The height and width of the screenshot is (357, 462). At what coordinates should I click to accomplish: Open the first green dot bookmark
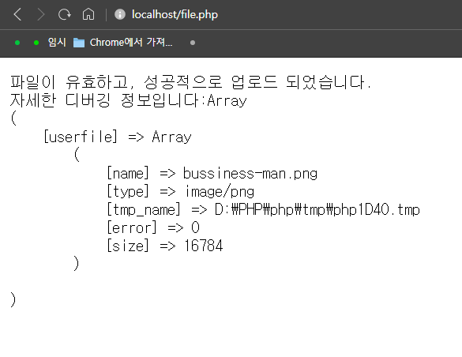pos(17,43)
